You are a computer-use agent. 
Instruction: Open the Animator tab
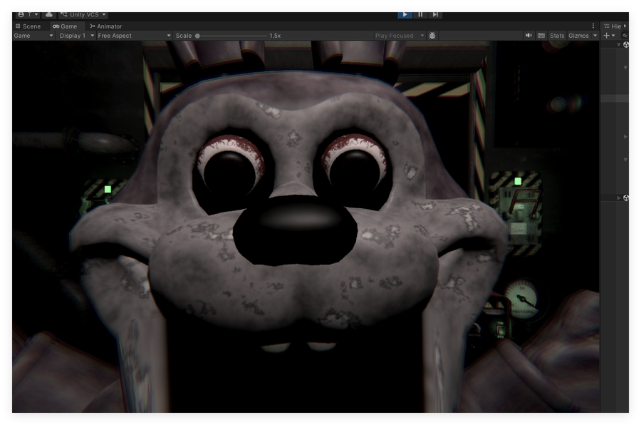click(106, 26)
